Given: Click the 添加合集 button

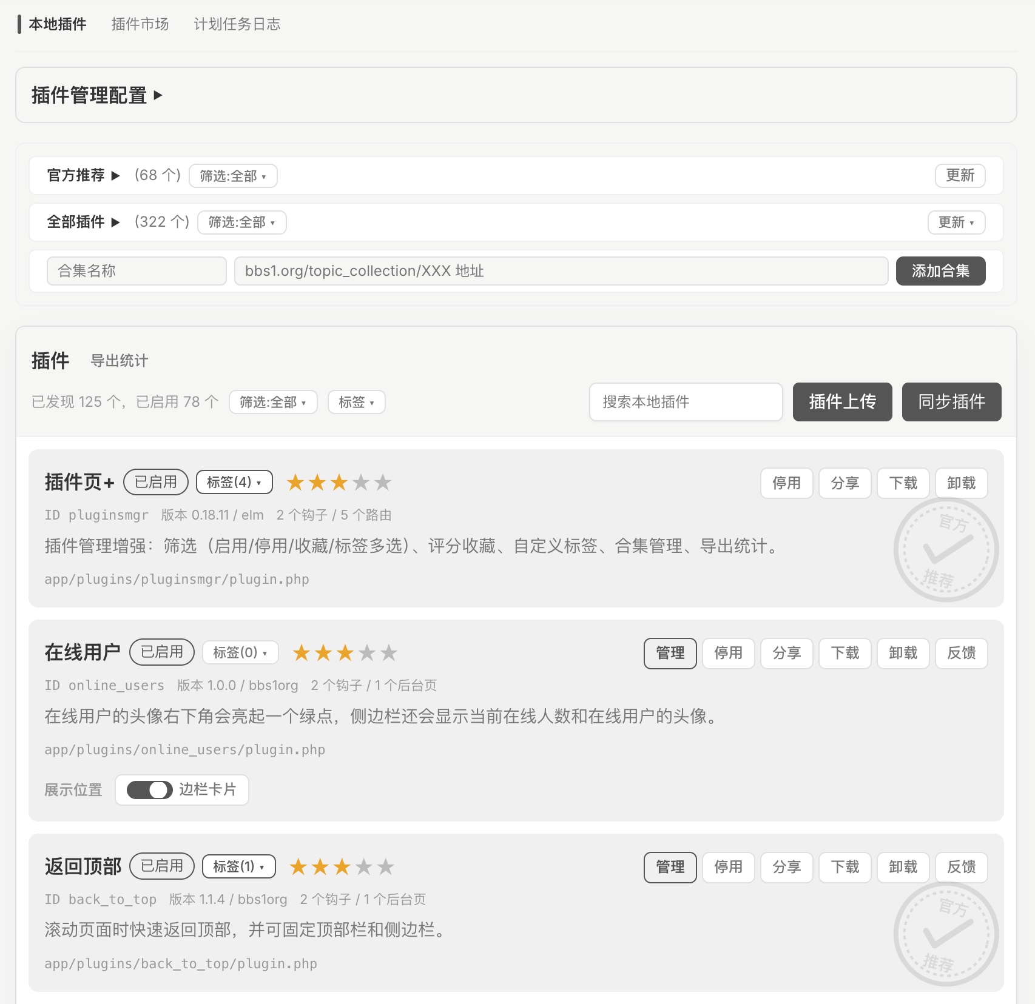Looking at the screenshot, I should coord(941,271).
